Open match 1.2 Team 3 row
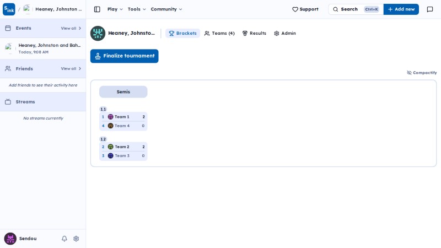441x248 pixels. point(123,156)
